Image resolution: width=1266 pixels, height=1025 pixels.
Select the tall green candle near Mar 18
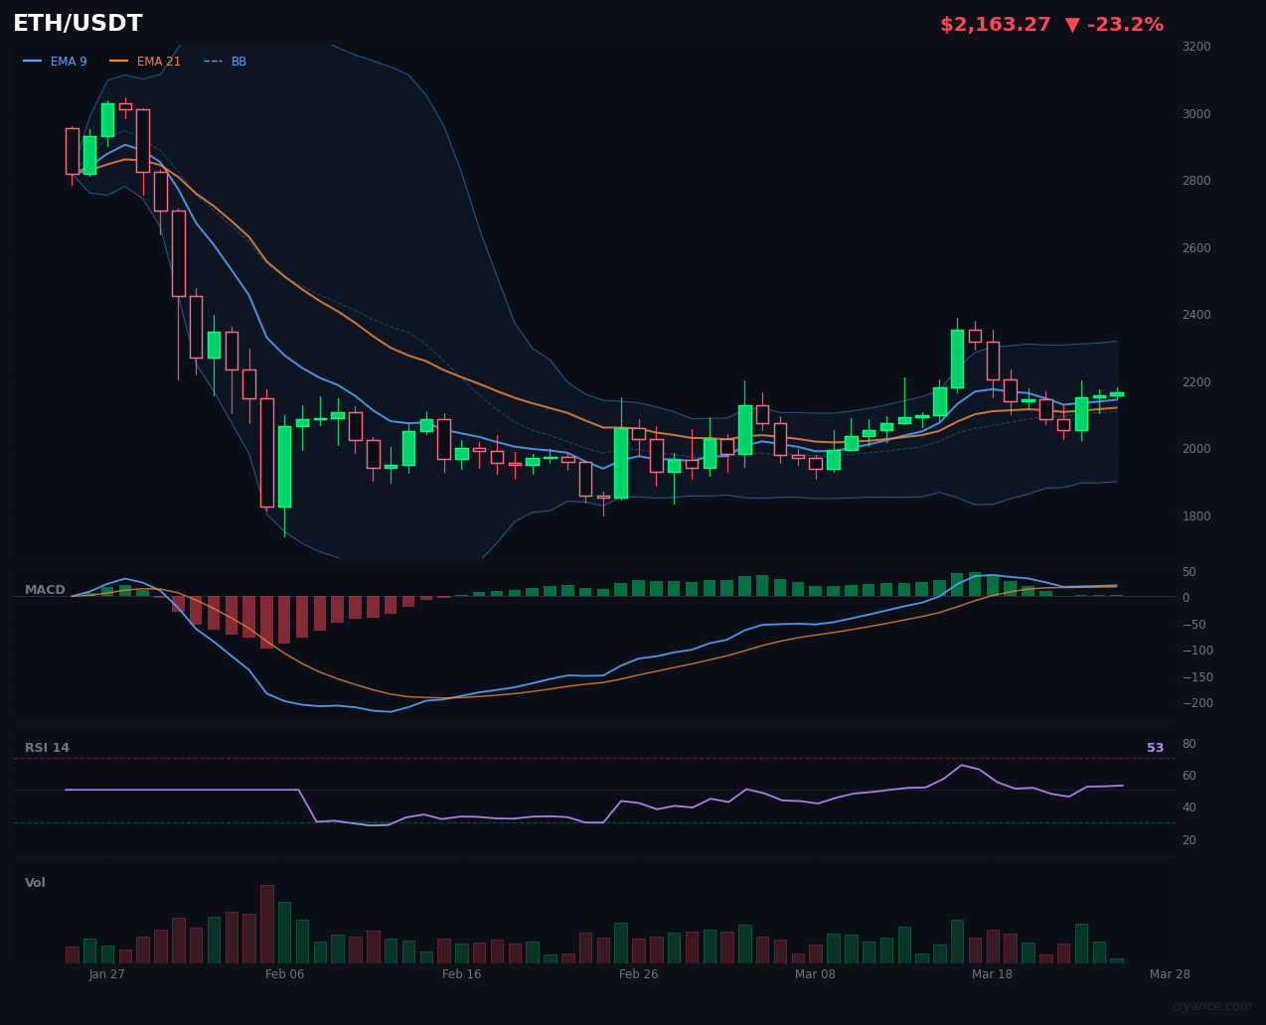pos(956,358)
